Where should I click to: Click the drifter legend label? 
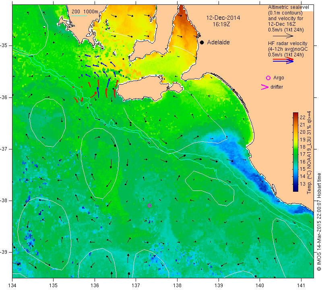coord(277,87)
